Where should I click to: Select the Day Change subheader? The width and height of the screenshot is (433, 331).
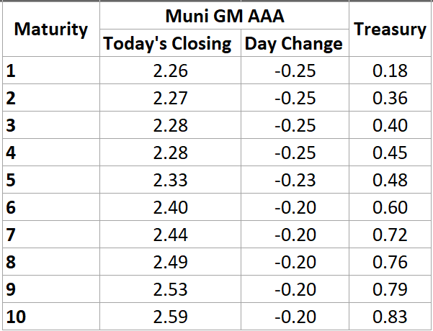(x=294, y=44)
